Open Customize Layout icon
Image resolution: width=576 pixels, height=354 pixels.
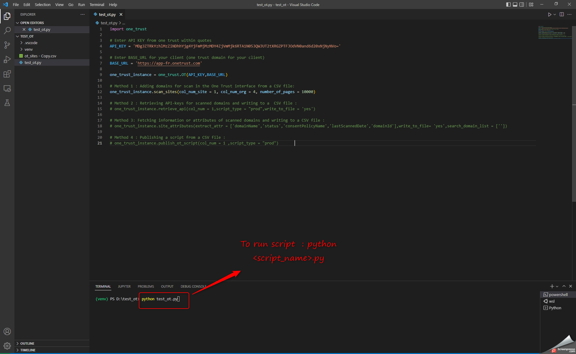click(x=531, y=5)
